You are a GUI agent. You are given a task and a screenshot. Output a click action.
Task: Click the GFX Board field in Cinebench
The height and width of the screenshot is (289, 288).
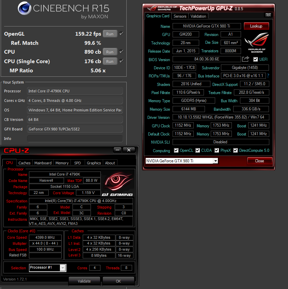pos(75,129)
